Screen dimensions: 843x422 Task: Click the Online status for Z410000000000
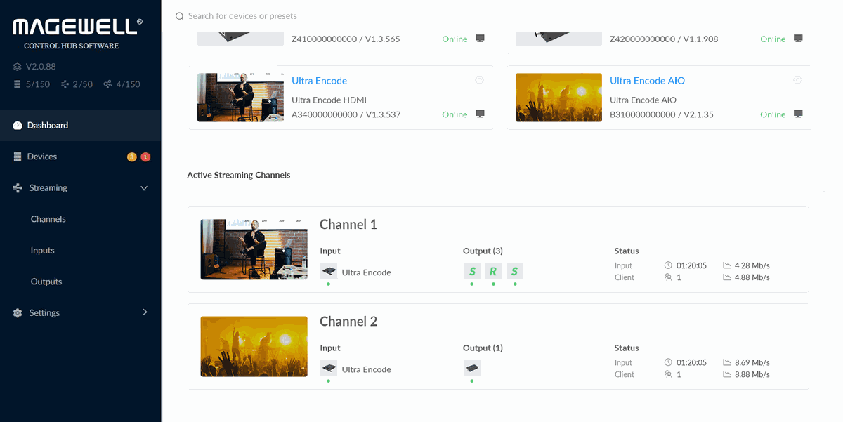pyautogui.click(x=455, y=39)
